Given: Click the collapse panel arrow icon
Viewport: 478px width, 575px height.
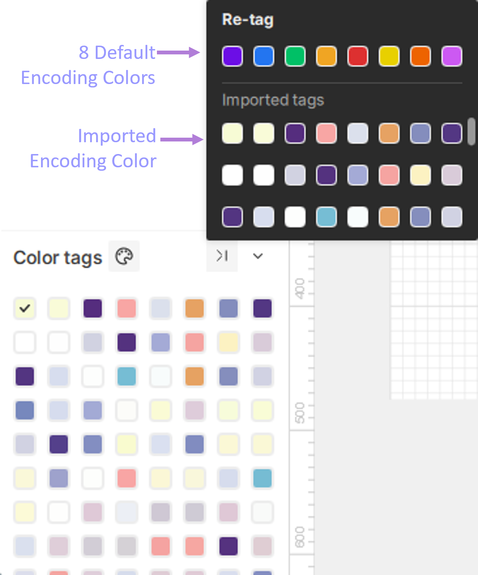Looking at the screenshot, I should pyautogui.click(x=222, y=256).
